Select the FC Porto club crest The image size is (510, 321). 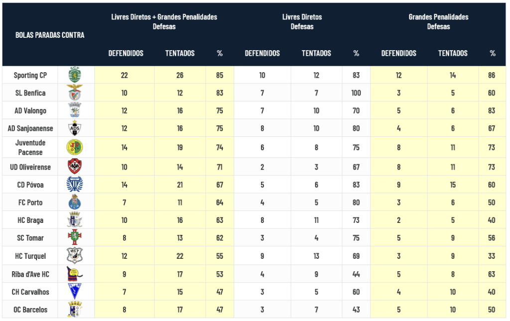coord(75,203)
